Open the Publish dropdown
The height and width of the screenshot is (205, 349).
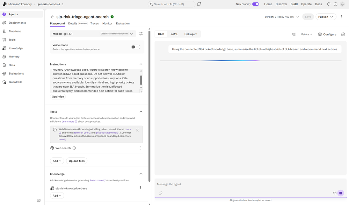pyautogui.click(x=326, y=17)
